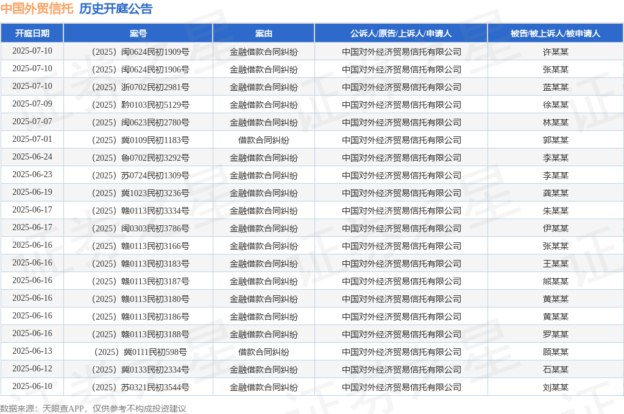
Task: Click the date 2025-07-09
Action: [x=32, y=103]
